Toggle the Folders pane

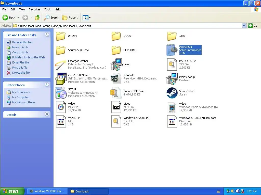pyautogui.click(x=70, y=18)
